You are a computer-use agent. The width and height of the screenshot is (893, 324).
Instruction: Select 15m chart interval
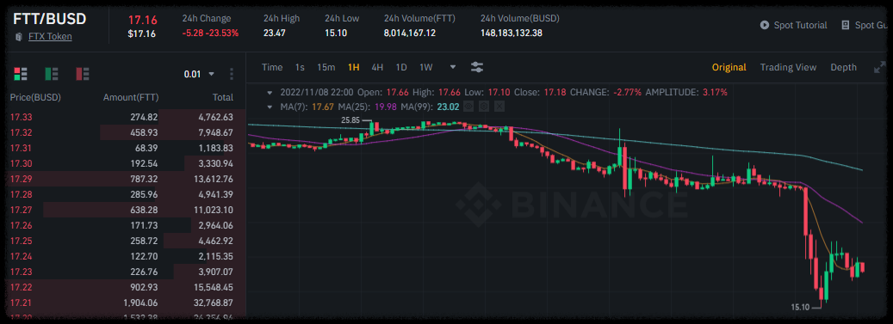pos(326,67)
